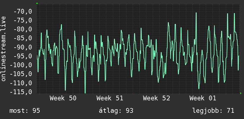Screen dimensions: 244x119
Task: Click the 'legjobb: 71' best value text
Action: (x=213, y=111)
